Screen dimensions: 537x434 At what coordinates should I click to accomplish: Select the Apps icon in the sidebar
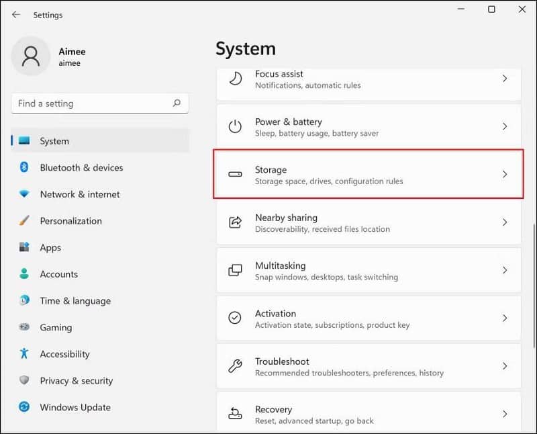23,247
